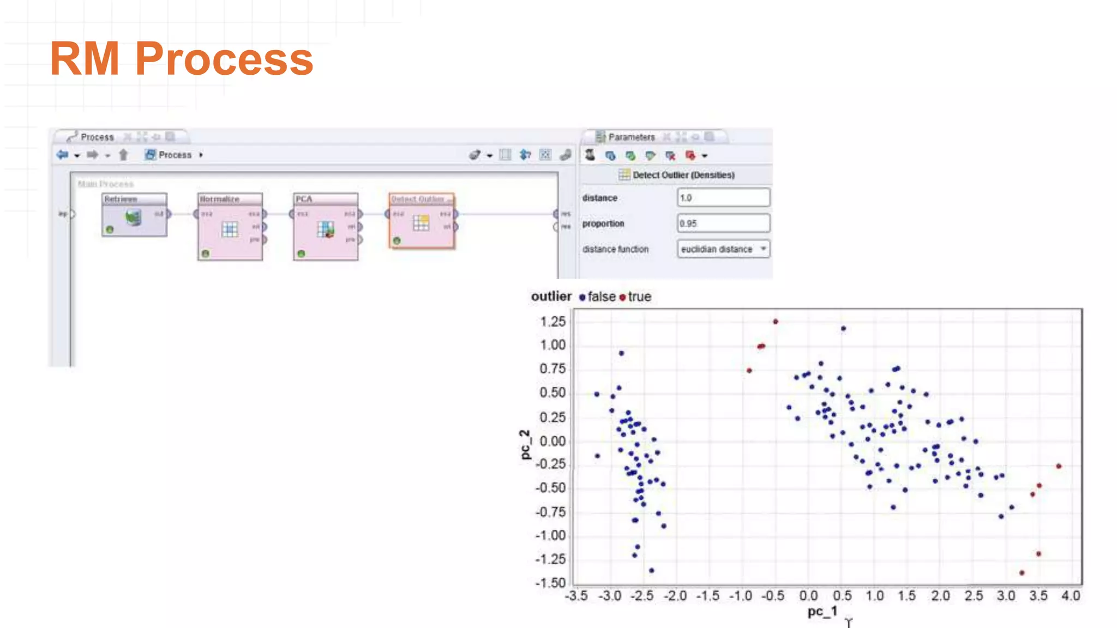
Task: Expand the back history dropdown arrow
Action: (x=77, y=156)
